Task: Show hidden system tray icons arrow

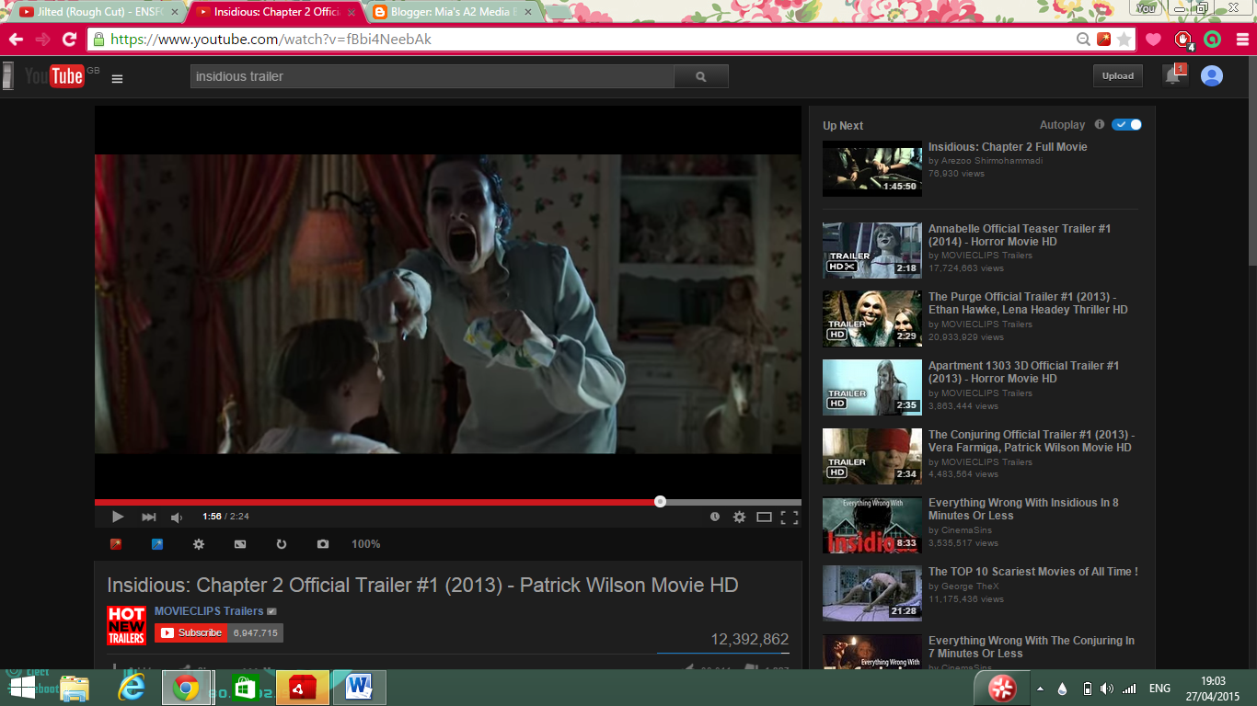Action: click(1040, 689)
